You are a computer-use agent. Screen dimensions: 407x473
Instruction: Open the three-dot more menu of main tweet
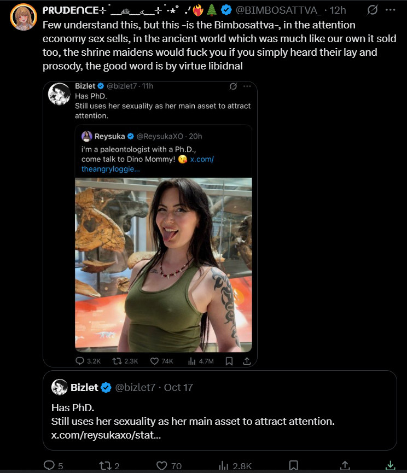coord(390,10)
